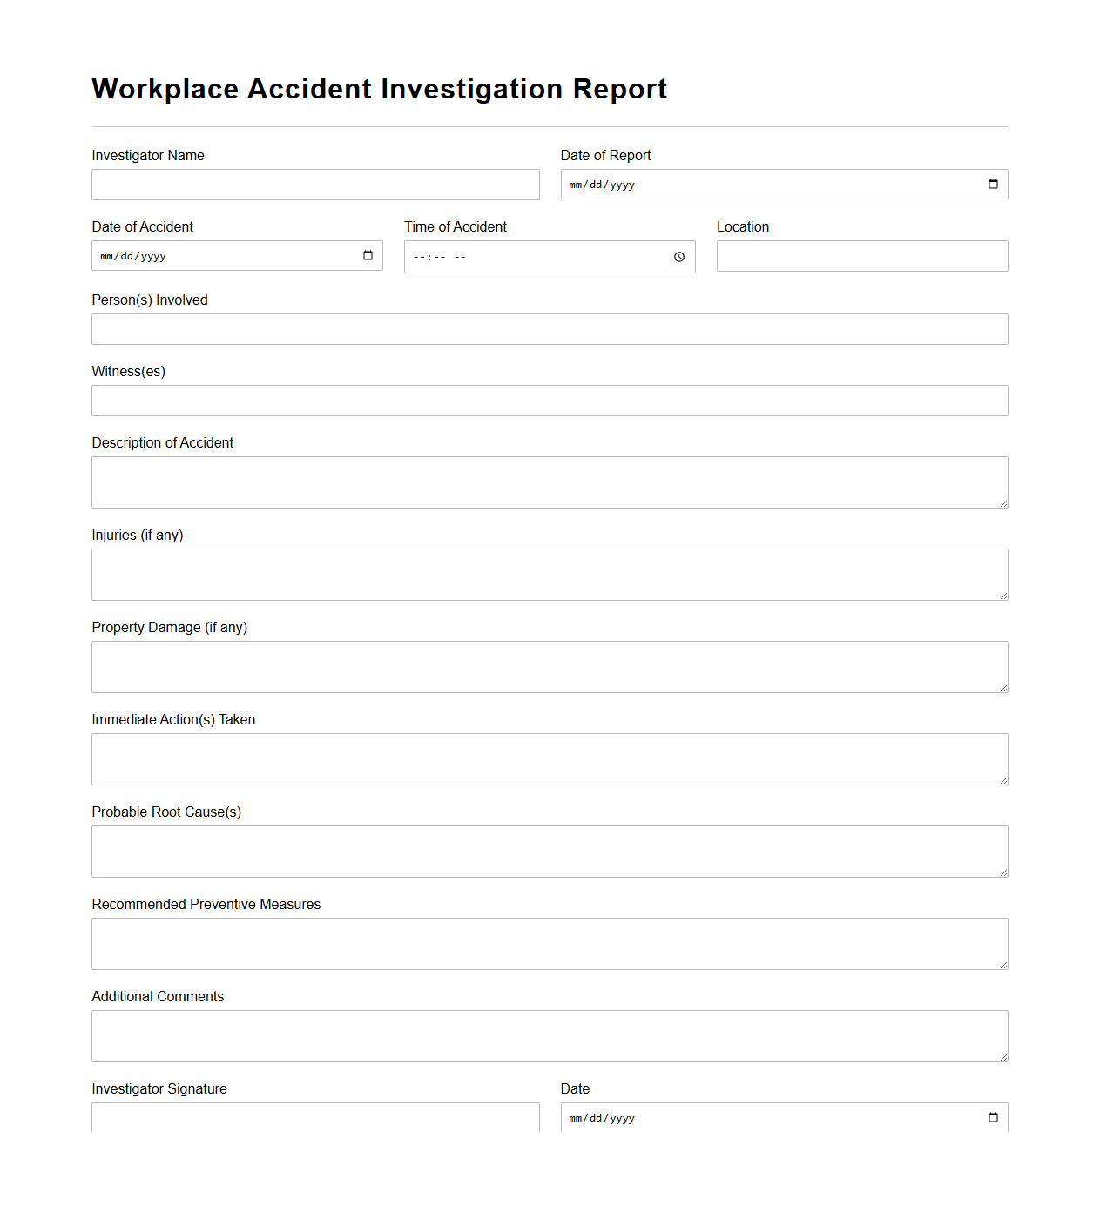Open the Date of Accident calendar picker
Screen dimensions: 1100x1226
368,255
